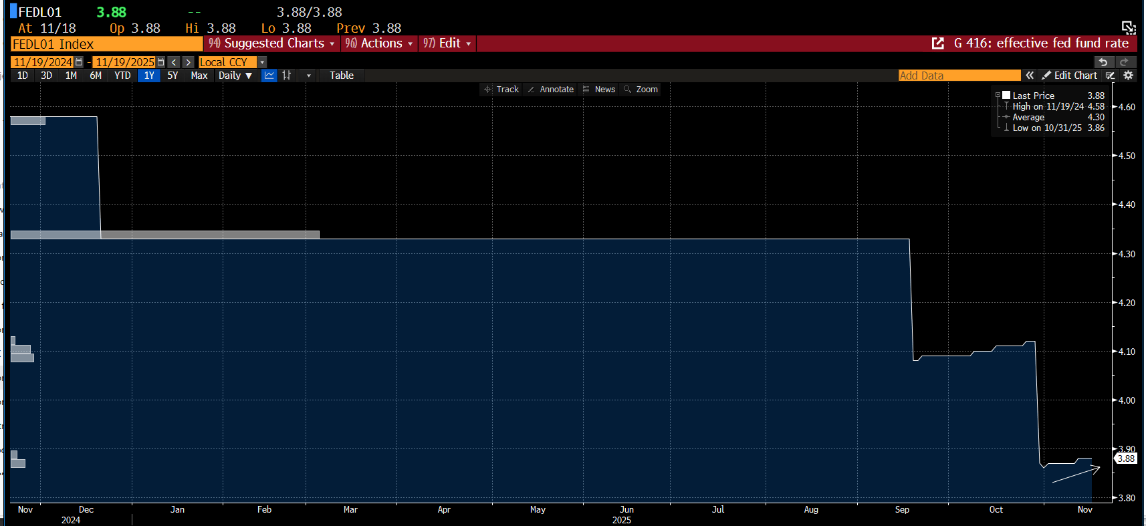Click the 'Prev 3.88' header value
This screenshot has width=1146, height=526.
[369, 28]
